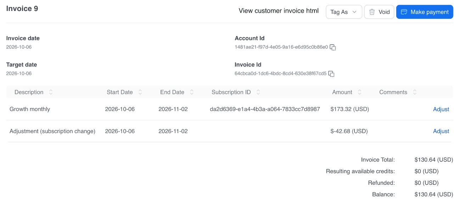Click Growth monthly start date 2026-10-06
This screenshot has width=464, height=199.
(x=120, y=109)
